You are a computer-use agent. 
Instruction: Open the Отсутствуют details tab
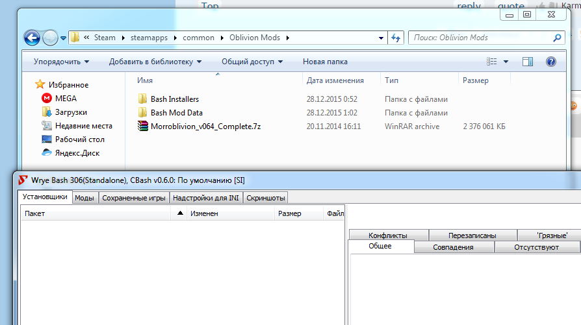[537, 247]
